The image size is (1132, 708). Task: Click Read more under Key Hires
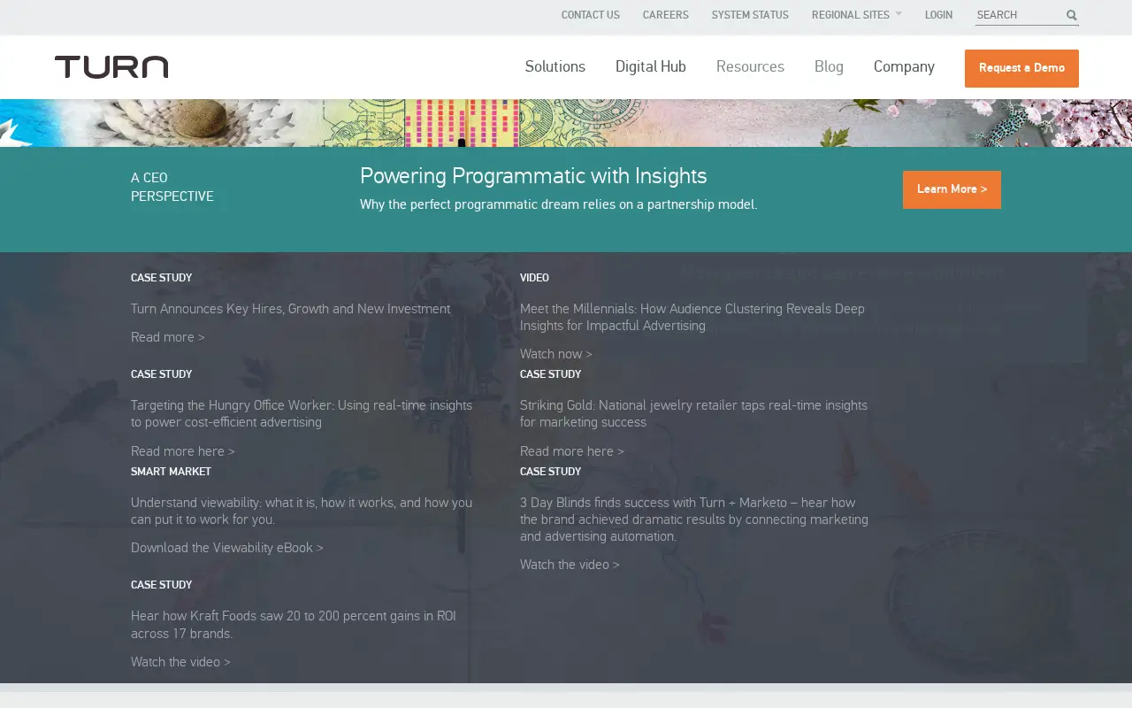coord(167,337)
